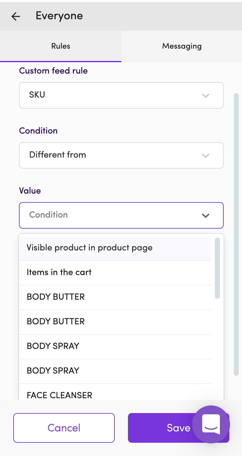Image resolution: width=242 pixels, height=456 pixels.
Task: Click the SKU dropdown chevron arrow
Action: click(x=206, y=95)
